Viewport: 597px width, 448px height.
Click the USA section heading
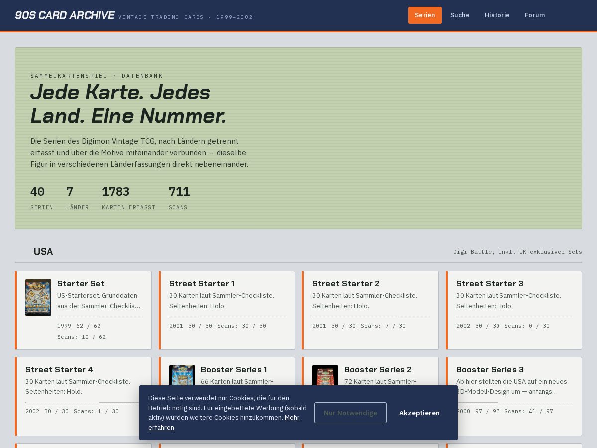[x=43, y=251]
